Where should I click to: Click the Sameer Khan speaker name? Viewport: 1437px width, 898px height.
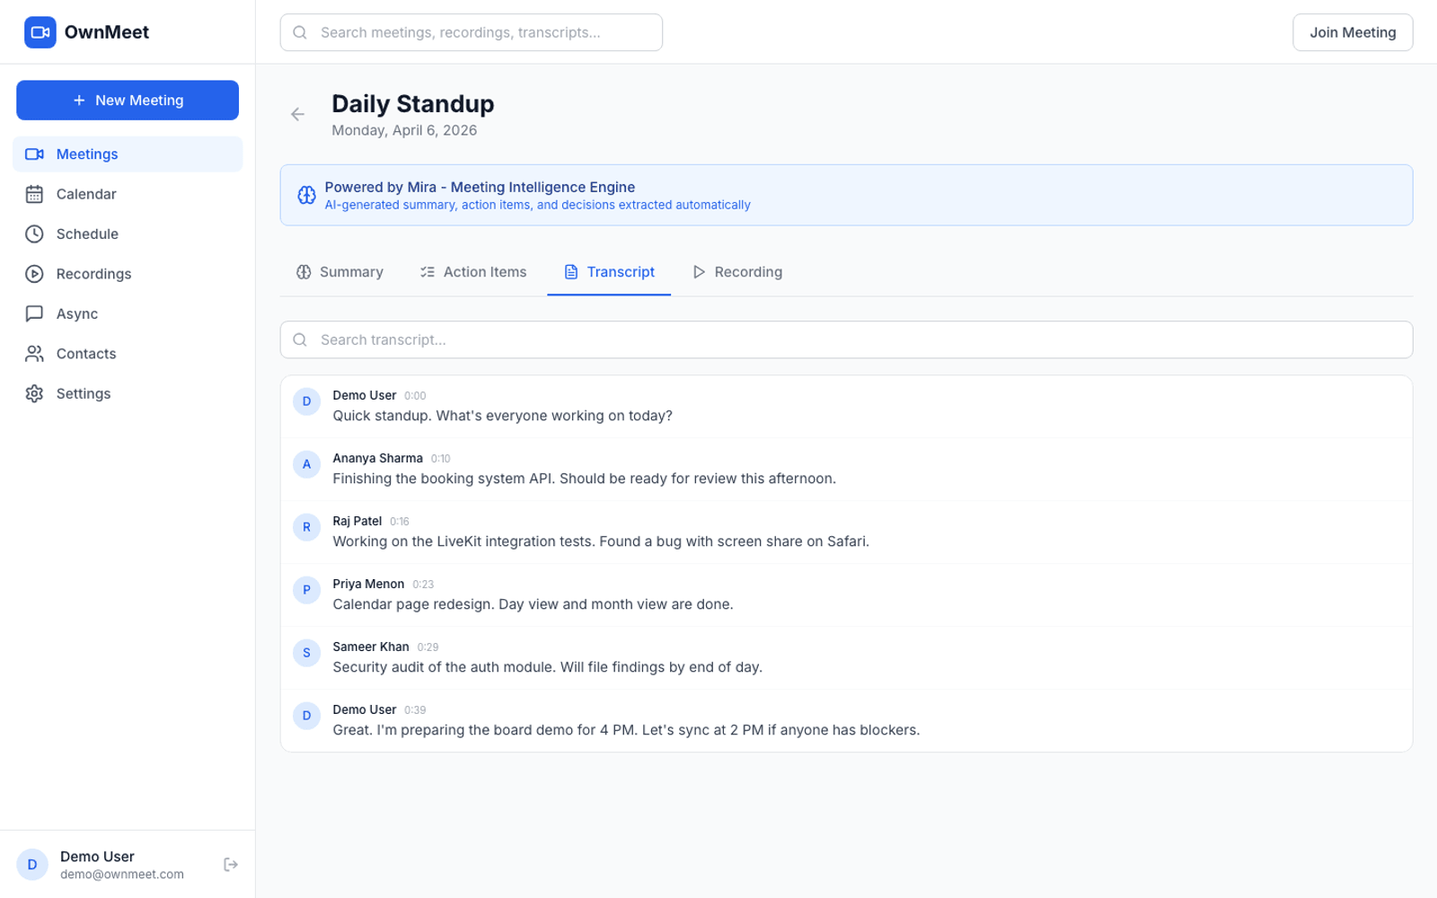371,647
